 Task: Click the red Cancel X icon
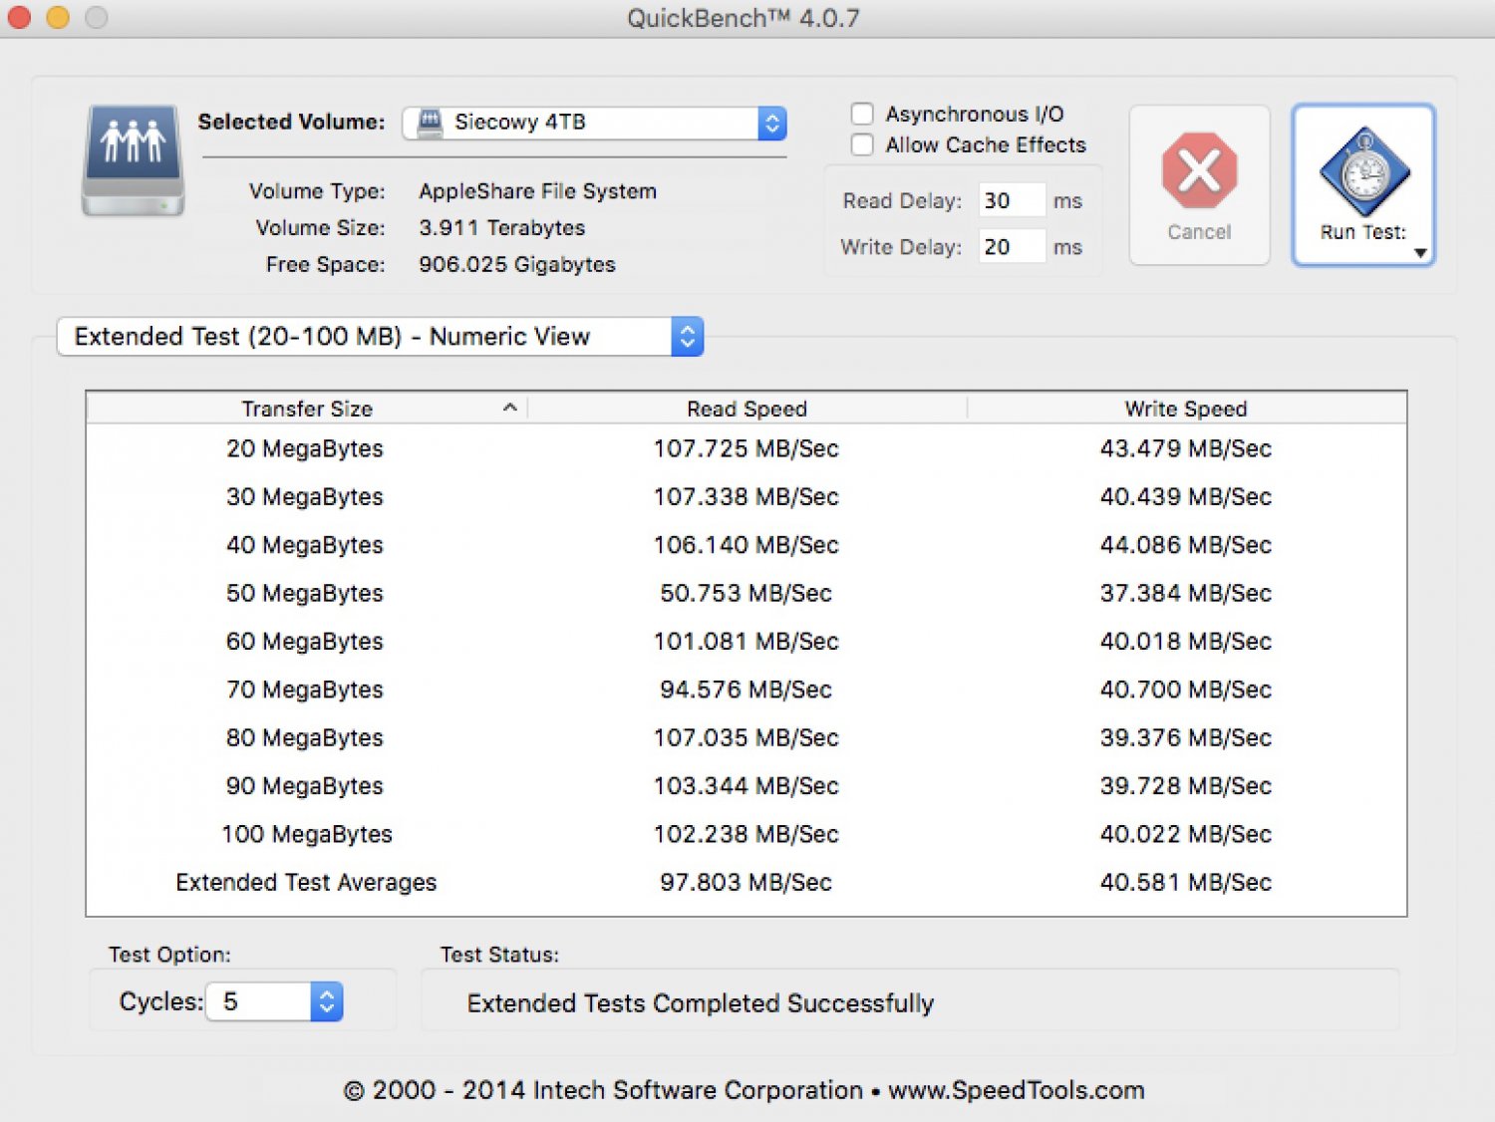(x=1199, y=170)
